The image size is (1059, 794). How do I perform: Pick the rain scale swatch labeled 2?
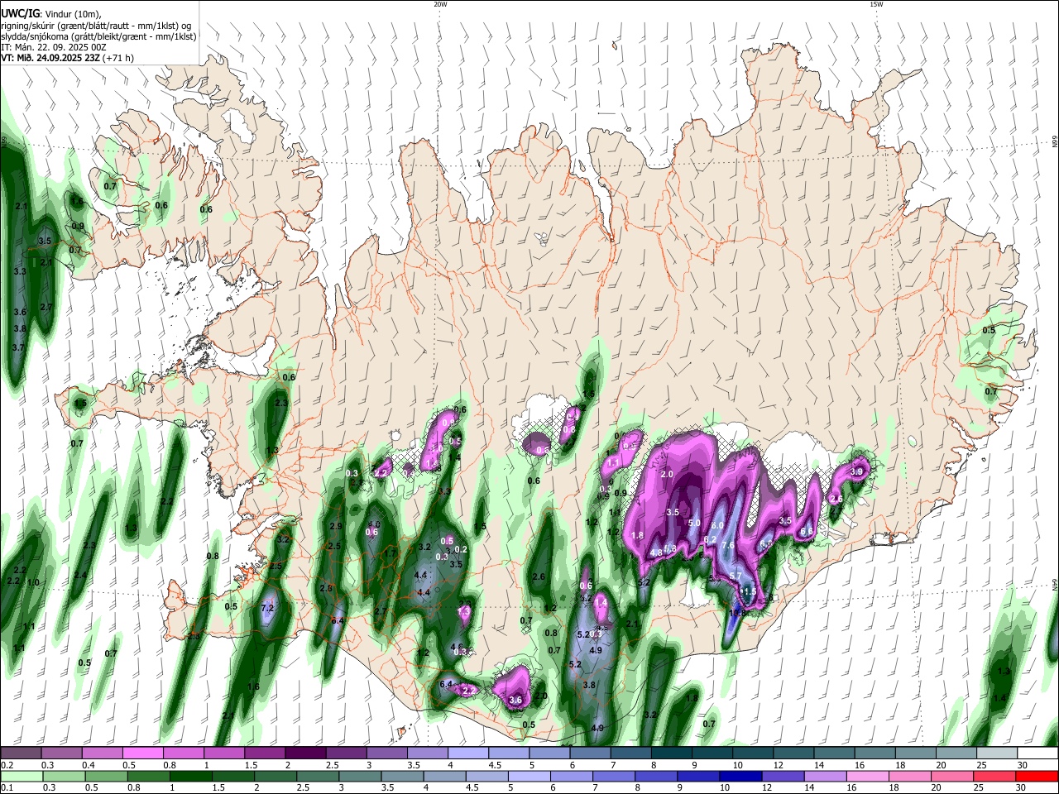click(276, 776)
